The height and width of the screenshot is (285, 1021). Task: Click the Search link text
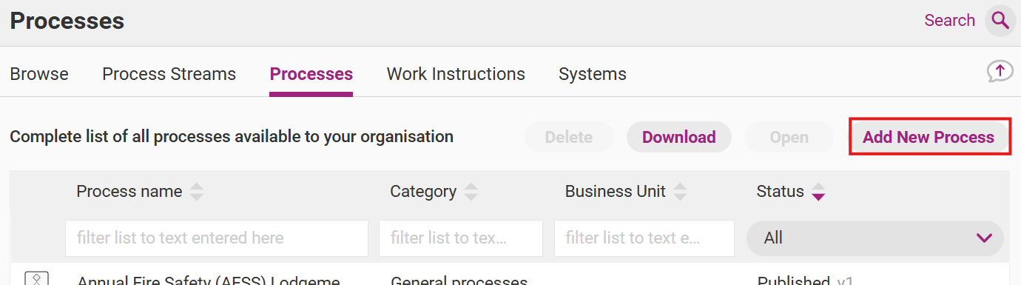pyautogui.click(x=949, y=21)
